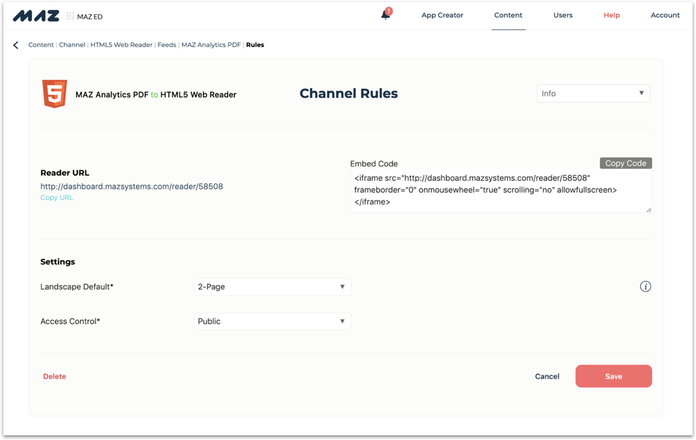The width and height of the screenshot is (696, 440).
Task: Click the Cancel button
Action: pos(547,377)
